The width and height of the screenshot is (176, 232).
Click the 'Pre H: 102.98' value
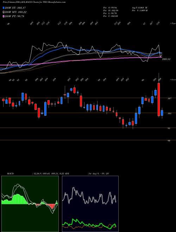(111, 11)
